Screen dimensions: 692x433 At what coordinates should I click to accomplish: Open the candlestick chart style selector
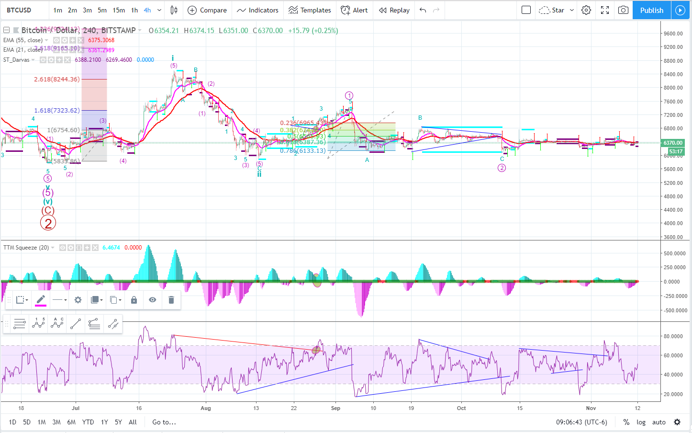pos(174,10)
